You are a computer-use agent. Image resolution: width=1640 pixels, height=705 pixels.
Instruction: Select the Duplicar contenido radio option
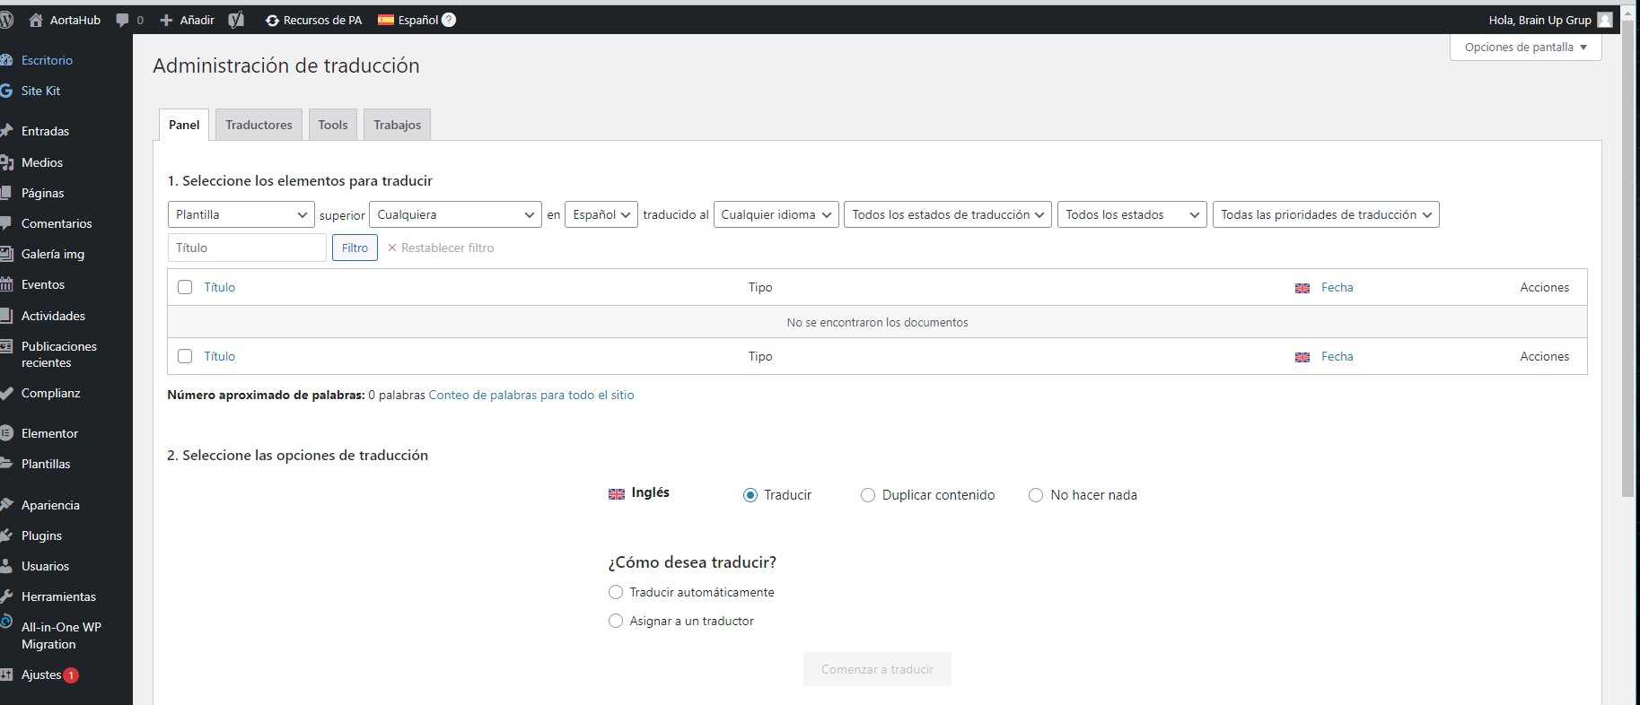pos(867,495)
